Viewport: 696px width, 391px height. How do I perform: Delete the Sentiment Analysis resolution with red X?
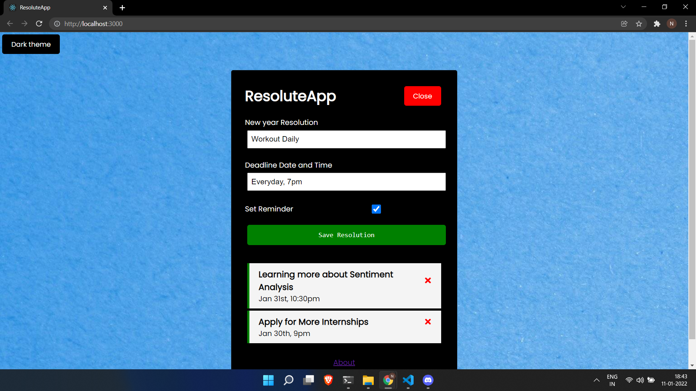428,281
